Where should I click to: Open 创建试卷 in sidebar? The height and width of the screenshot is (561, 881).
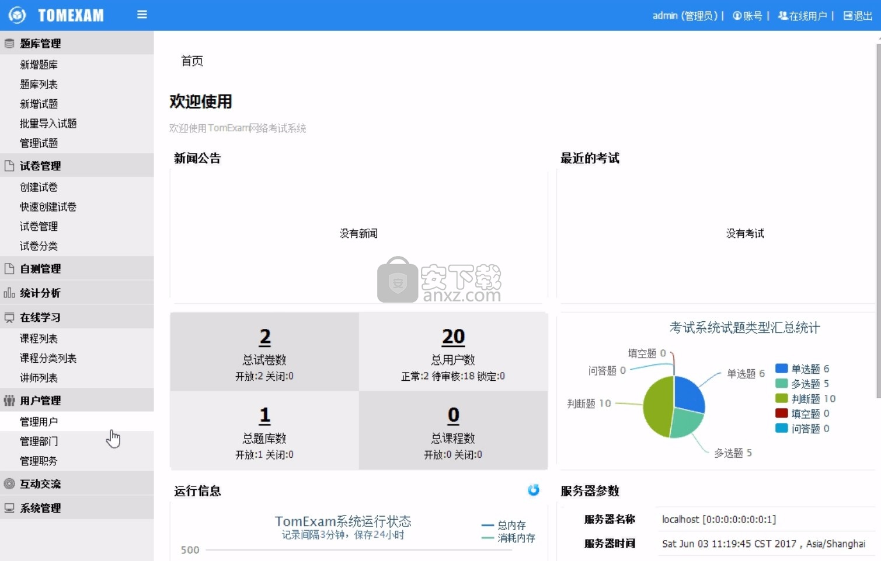39,187
